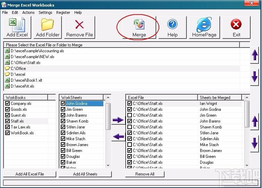Image resolution: width=262 pixels, height=188 pixels.
Task: Select the C:\Office folder entry
Action: pyautogui.click(x=18, y=69)
